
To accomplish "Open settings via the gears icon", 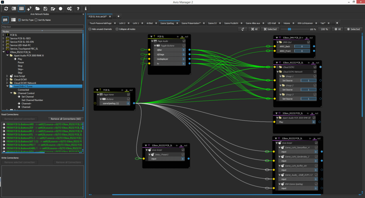I will (69, 8).
